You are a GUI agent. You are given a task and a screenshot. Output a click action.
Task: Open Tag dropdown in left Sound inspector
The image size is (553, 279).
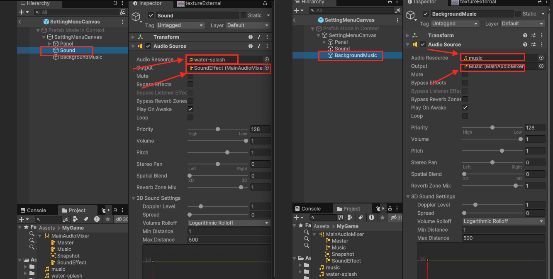(x=181, y=25)
